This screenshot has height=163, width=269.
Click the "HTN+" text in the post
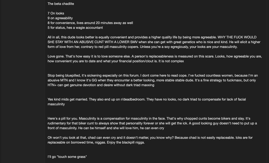point(52,85)
